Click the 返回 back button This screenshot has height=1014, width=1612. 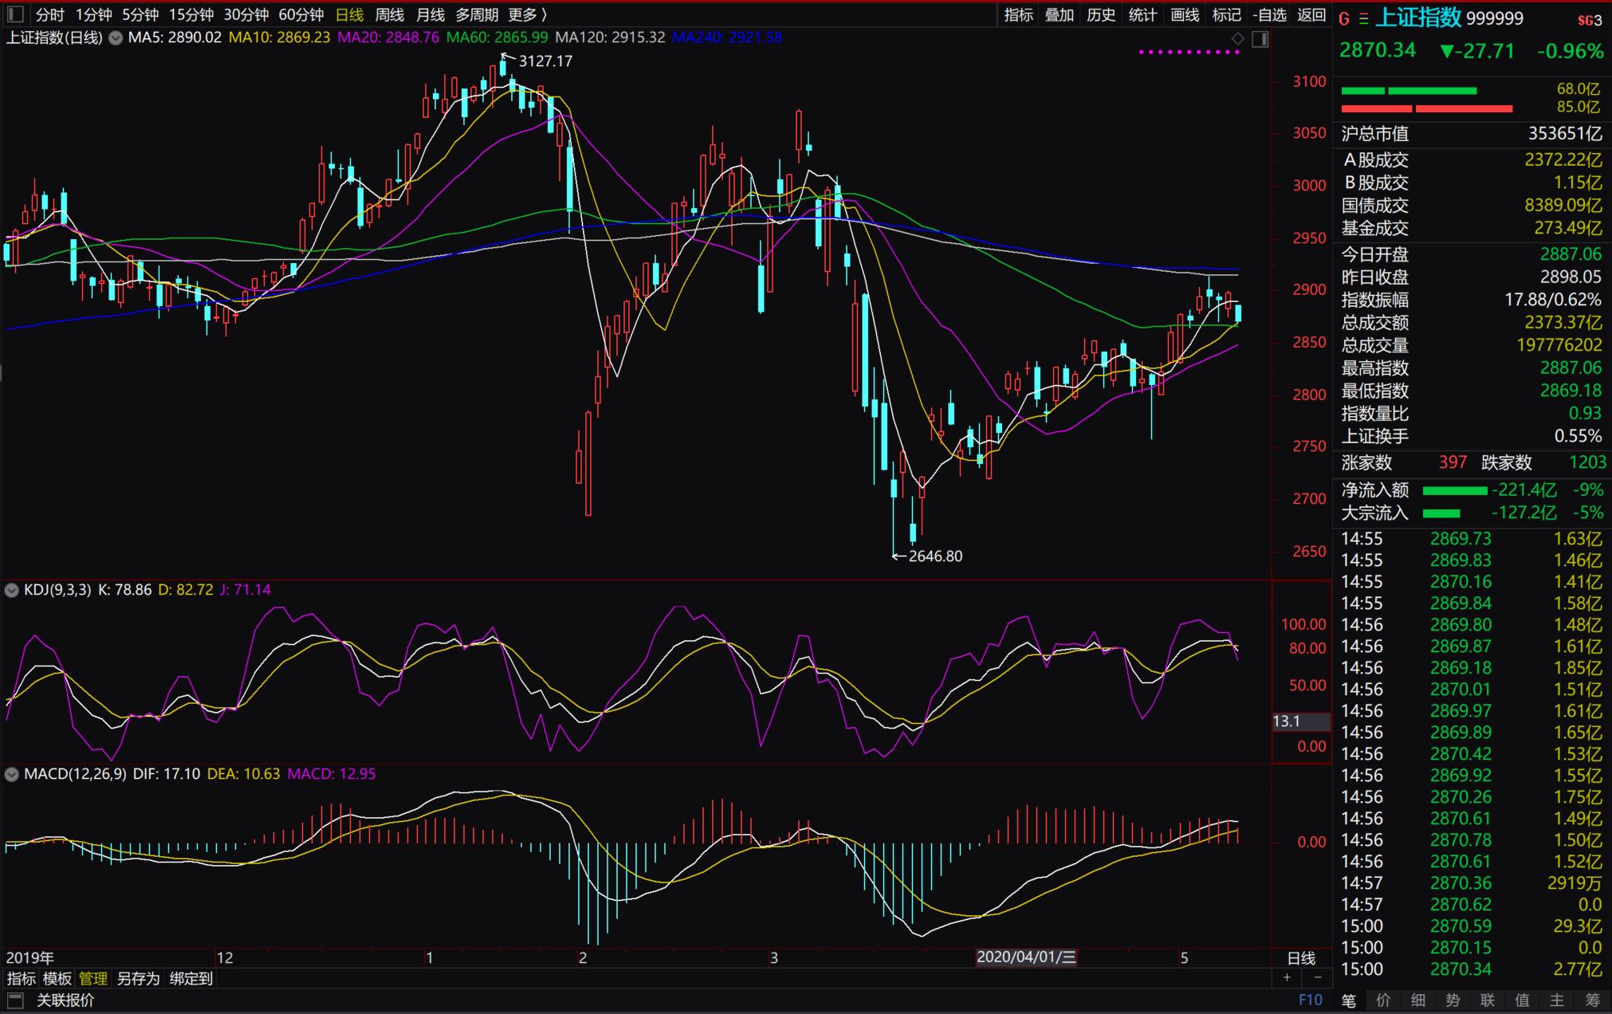coord(1311,14)
